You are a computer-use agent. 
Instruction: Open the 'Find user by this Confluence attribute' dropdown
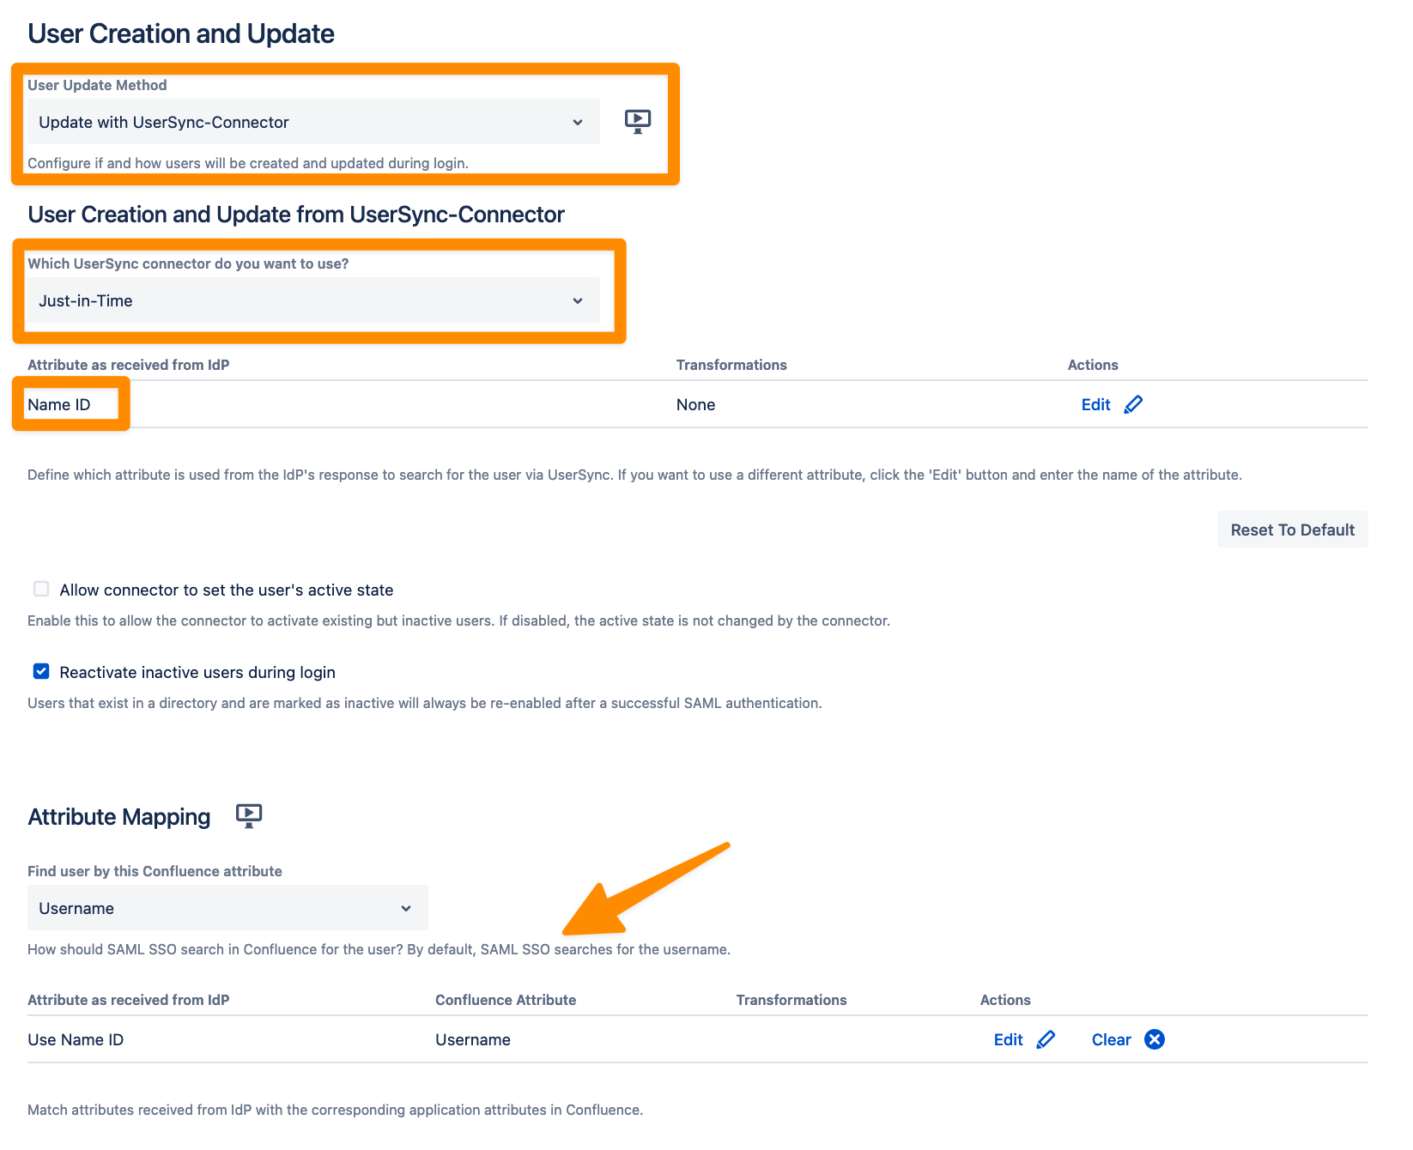click(227, 908)
